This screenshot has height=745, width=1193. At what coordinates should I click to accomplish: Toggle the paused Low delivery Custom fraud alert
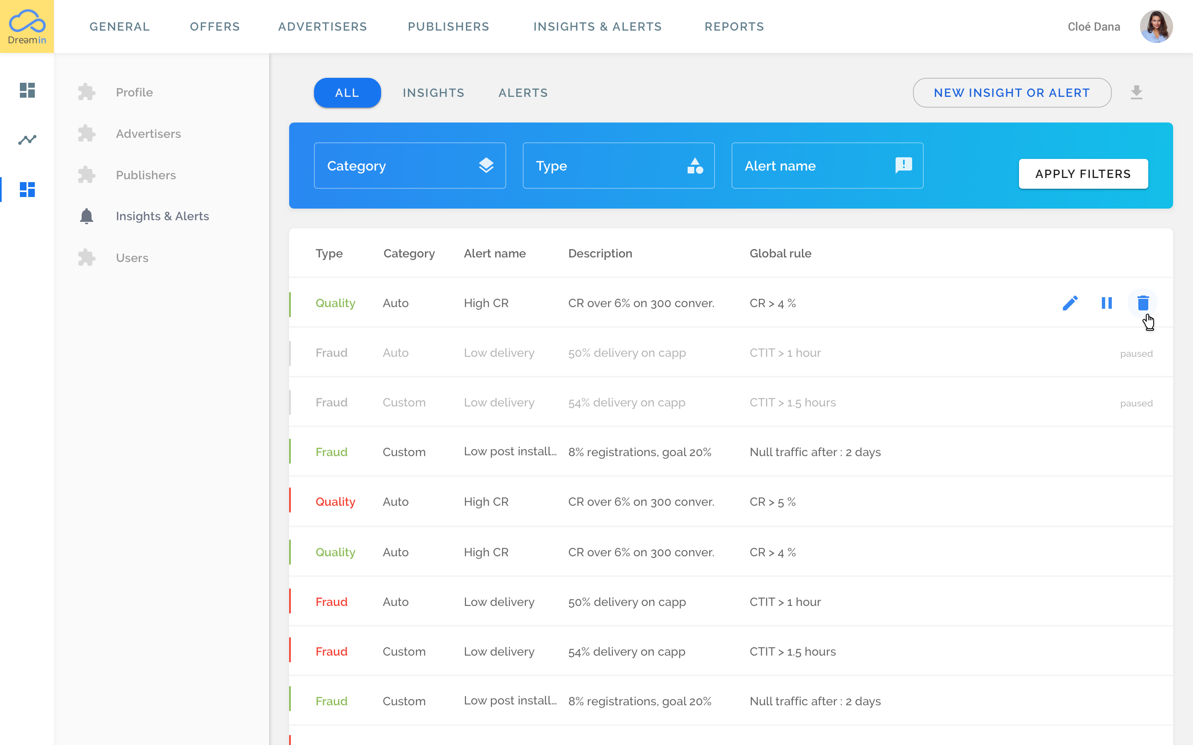click(1135, 403)
